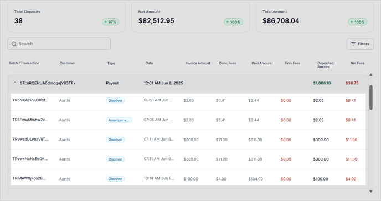Click the Discover badge in TRvwsdULvnaVijT row
This screenshot has height=201, width=381.
(115, 140)
